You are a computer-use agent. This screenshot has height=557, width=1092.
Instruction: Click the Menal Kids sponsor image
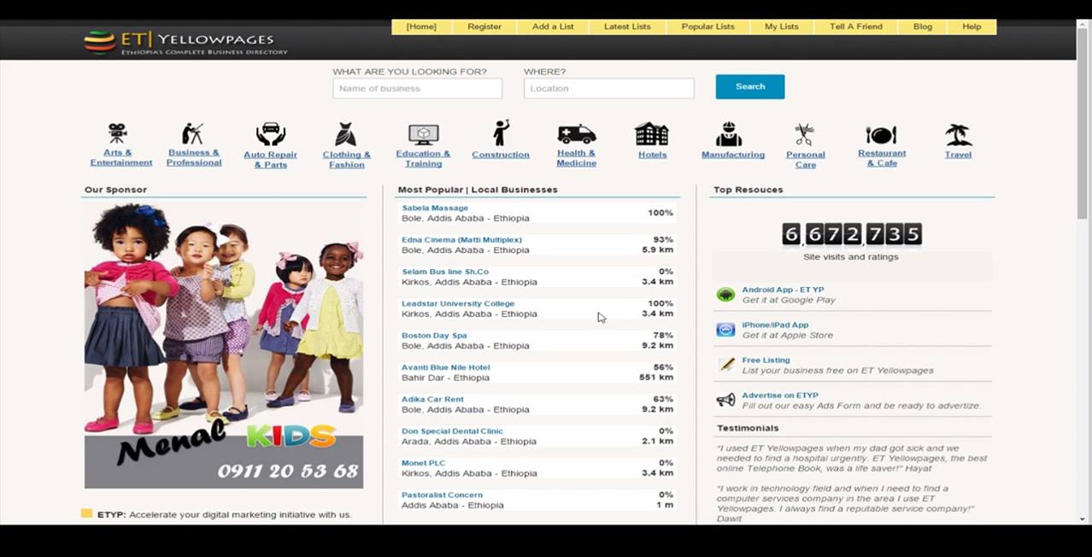[x=224, y=345]
